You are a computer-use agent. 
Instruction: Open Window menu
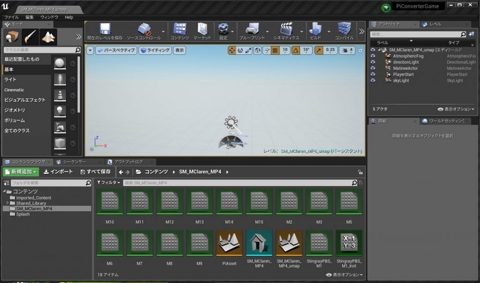tap(49, 17)
